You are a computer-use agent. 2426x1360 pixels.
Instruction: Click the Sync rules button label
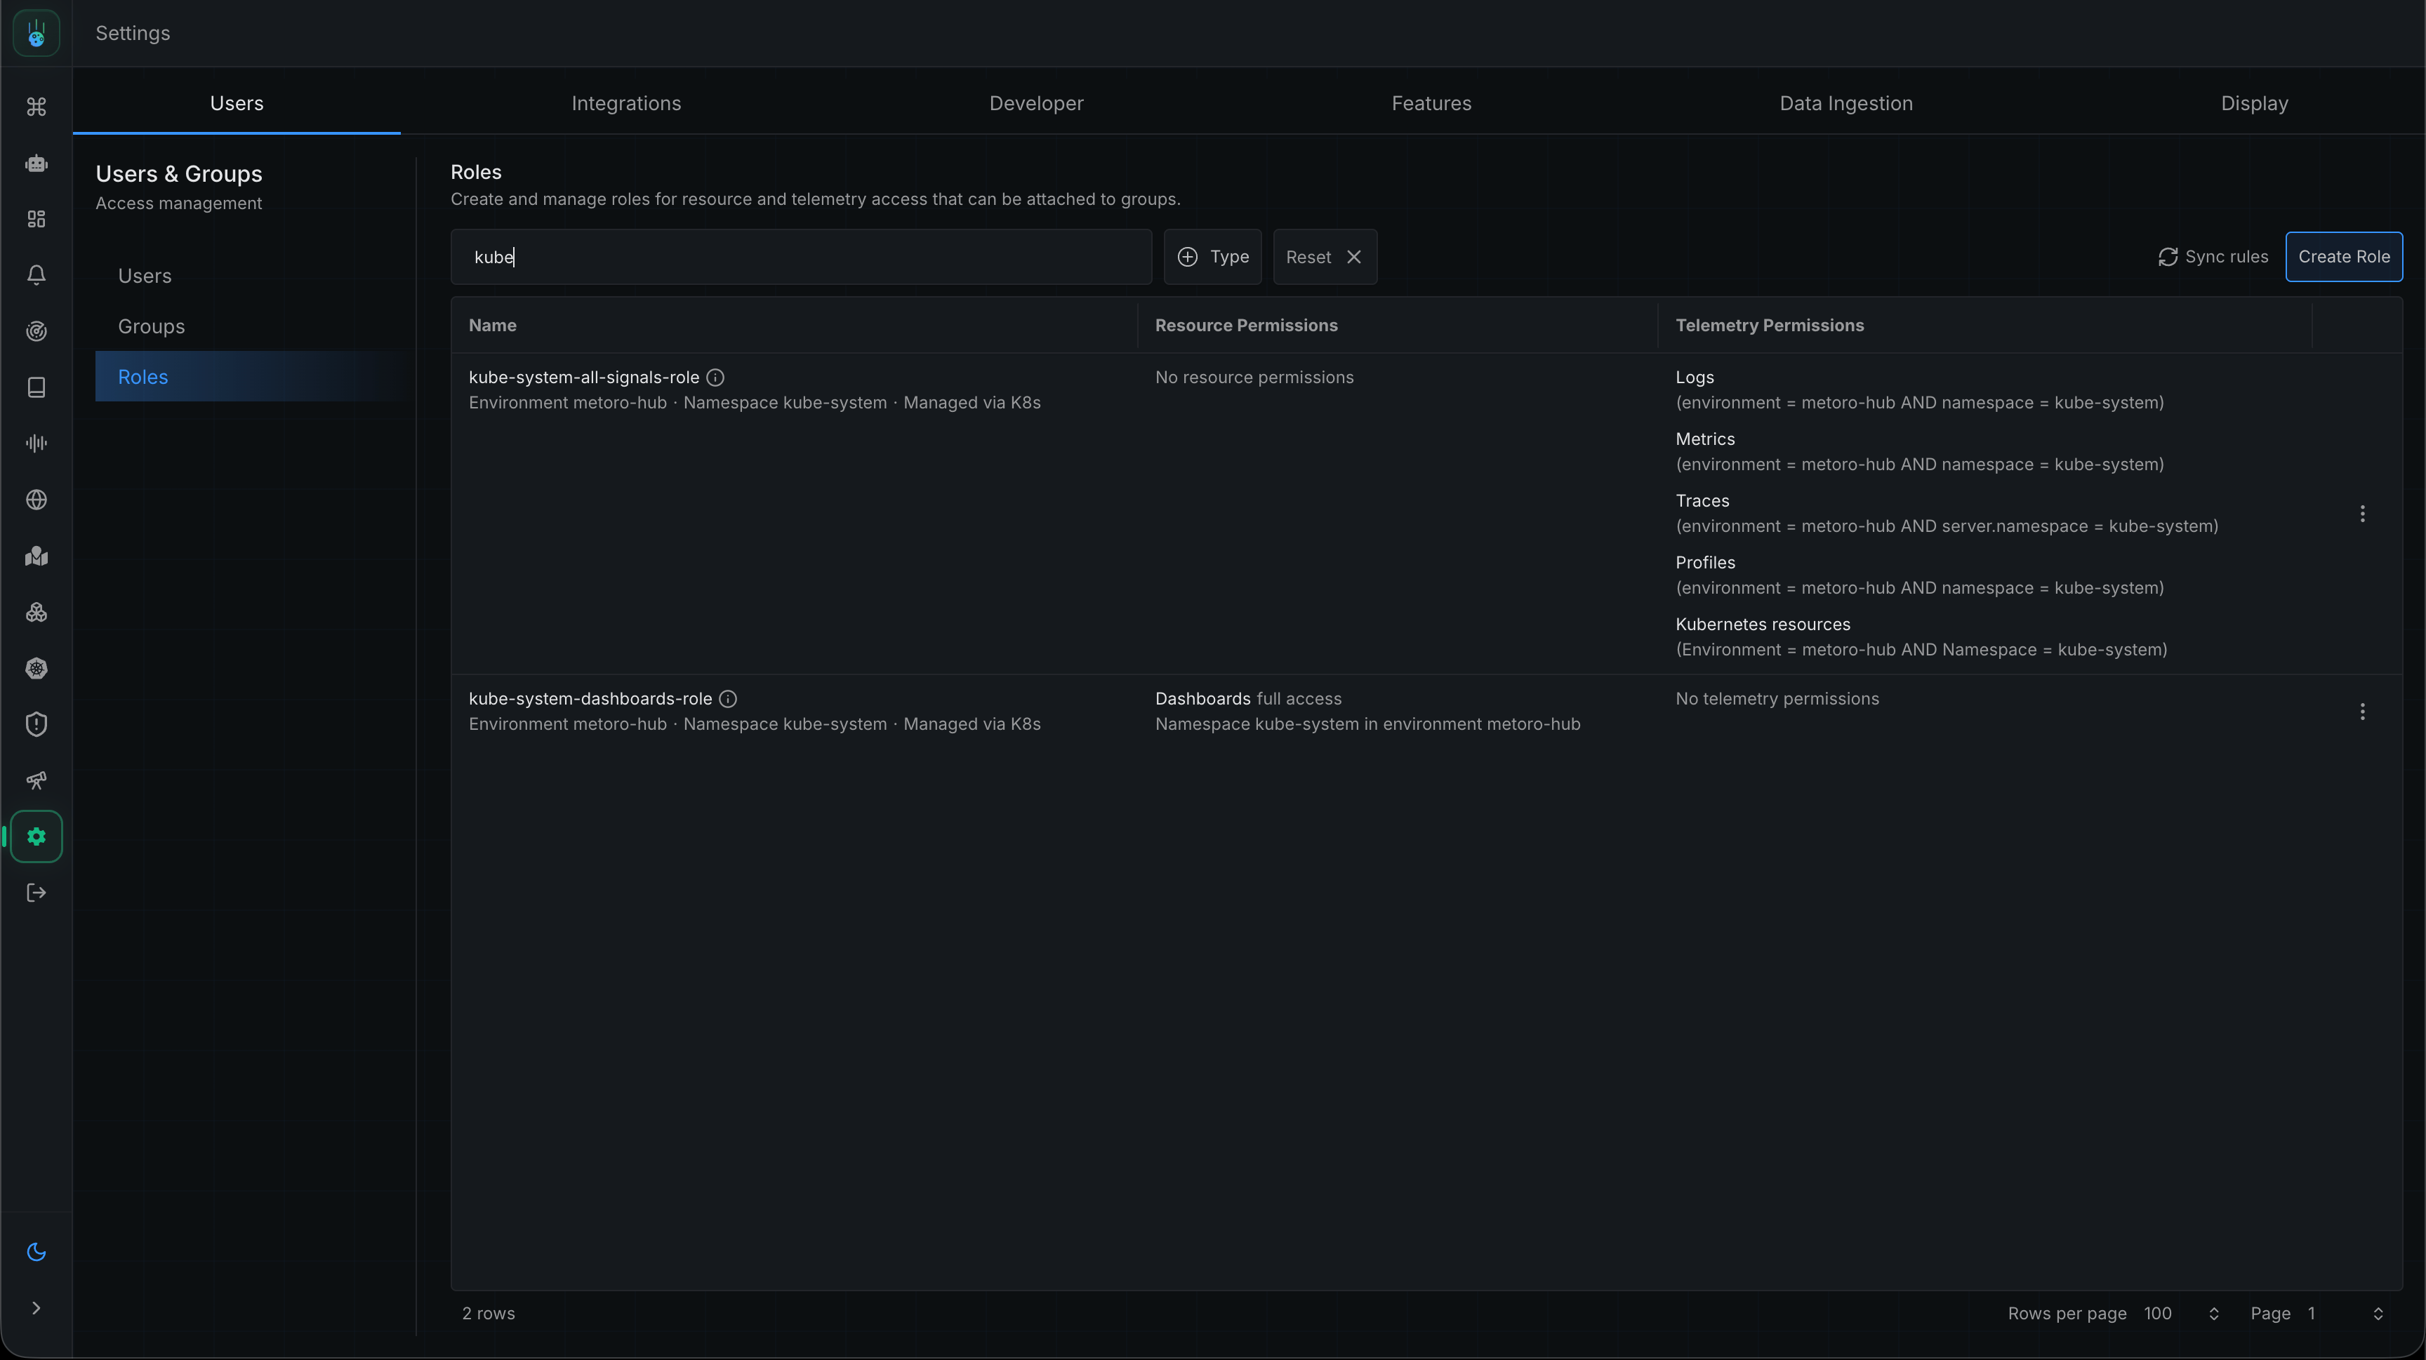pos(2227,257)
